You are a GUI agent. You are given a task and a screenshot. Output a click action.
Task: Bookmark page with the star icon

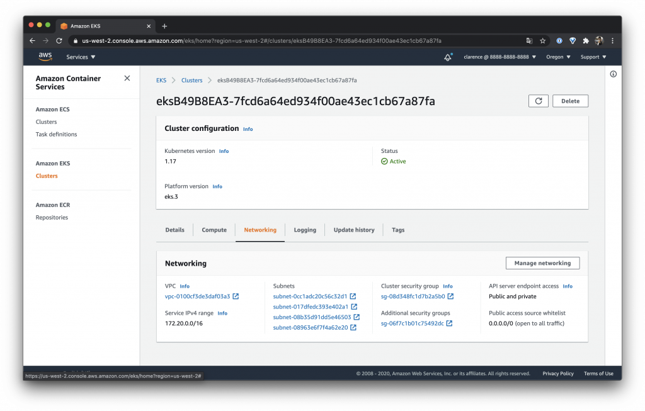(542, 41)
